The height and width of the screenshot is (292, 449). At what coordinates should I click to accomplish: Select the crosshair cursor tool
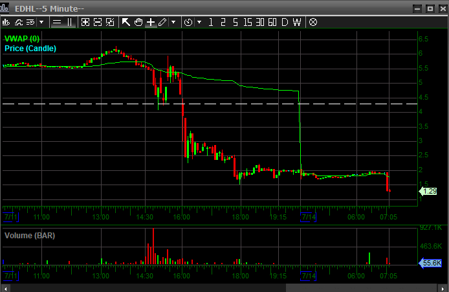(151, 22)
